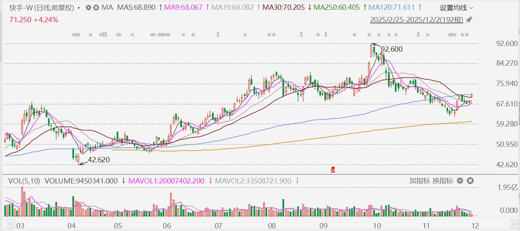Open MA indicator settings gear
The width and height of the screenshot is (520, 231).
(x=88, y=8)
